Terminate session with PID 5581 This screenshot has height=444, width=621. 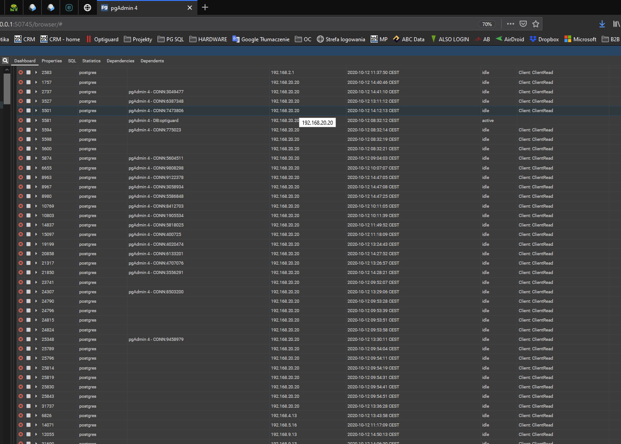pos(21,120)
